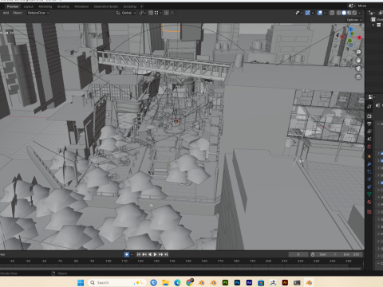This screenshot has height=287, width=383.
Task: Toggle the camera view icon
Action: tap(358, 69)
